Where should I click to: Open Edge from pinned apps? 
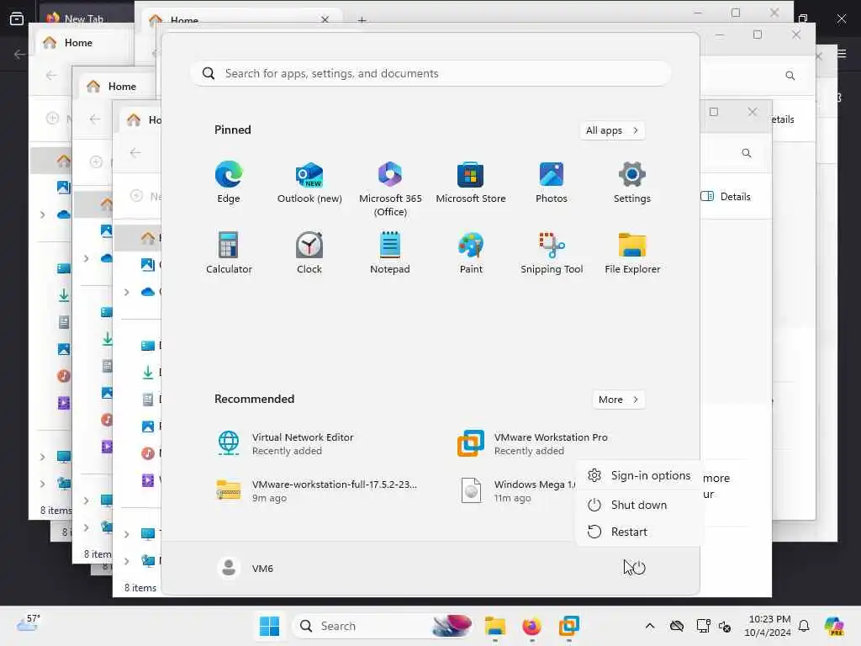point(229,182)
